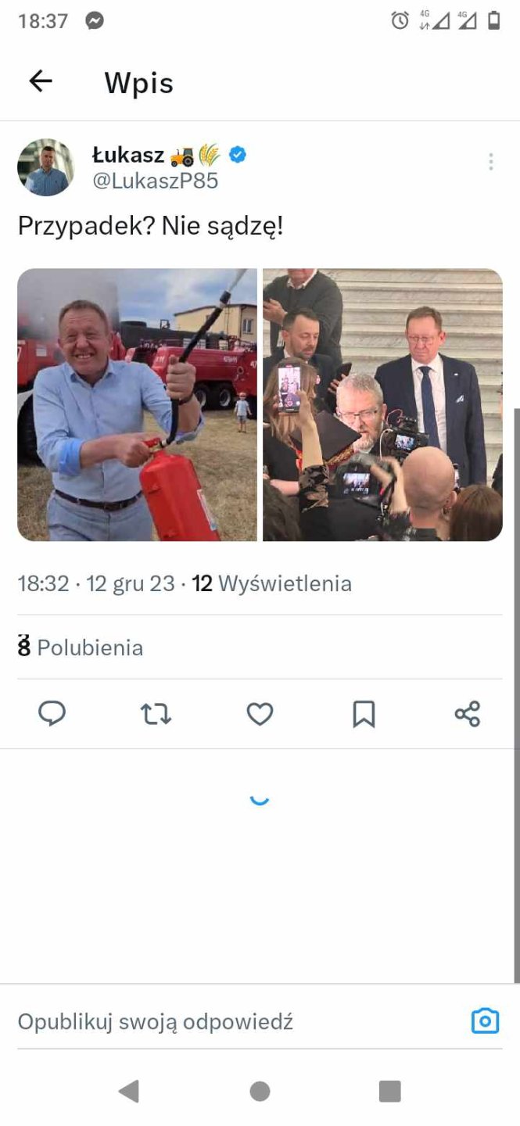Open the fire extinguisher photo

click(138, 405)
